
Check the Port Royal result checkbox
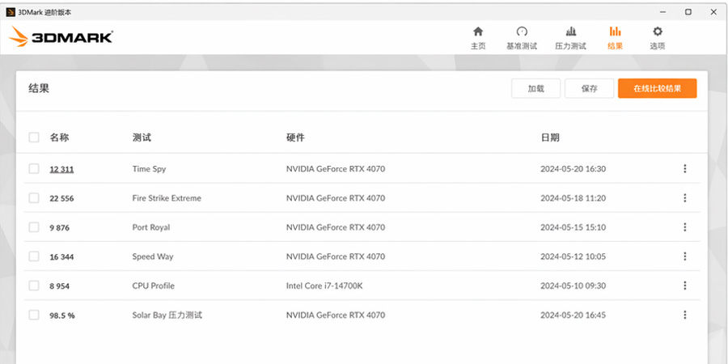34,227
